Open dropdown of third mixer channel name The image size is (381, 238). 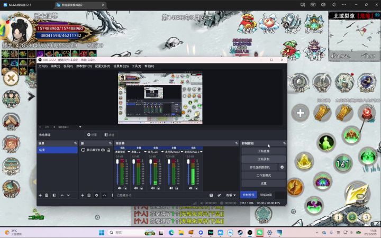(x=162, y=152)
